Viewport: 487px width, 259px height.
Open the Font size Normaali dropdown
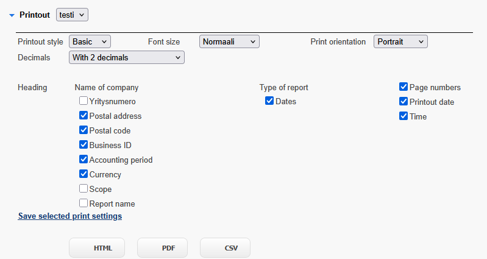229,41
